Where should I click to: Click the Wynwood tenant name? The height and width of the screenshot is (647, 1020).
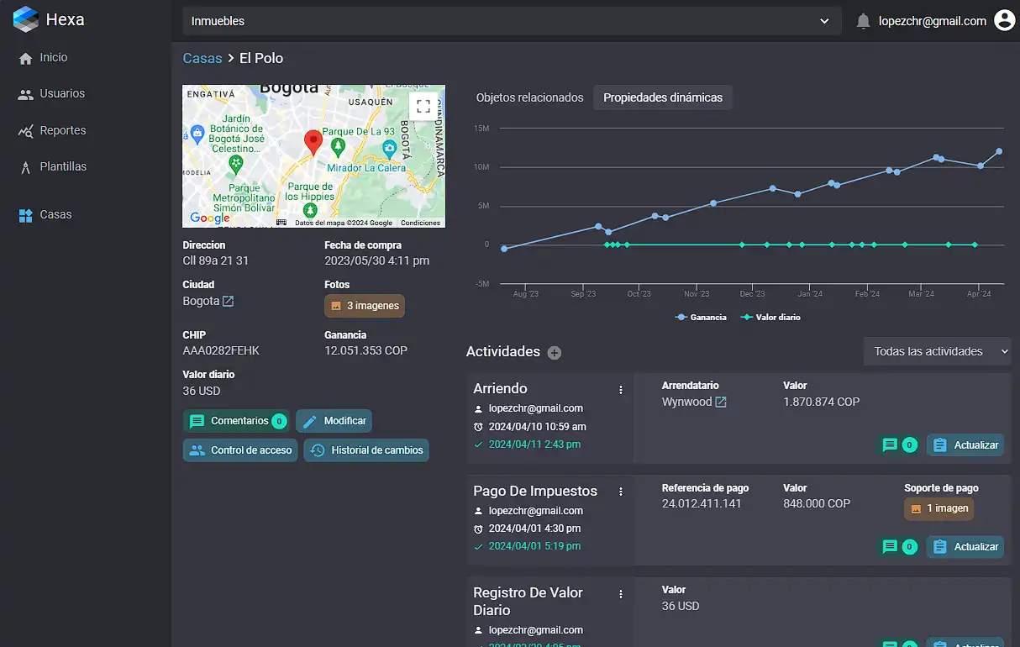686,402
